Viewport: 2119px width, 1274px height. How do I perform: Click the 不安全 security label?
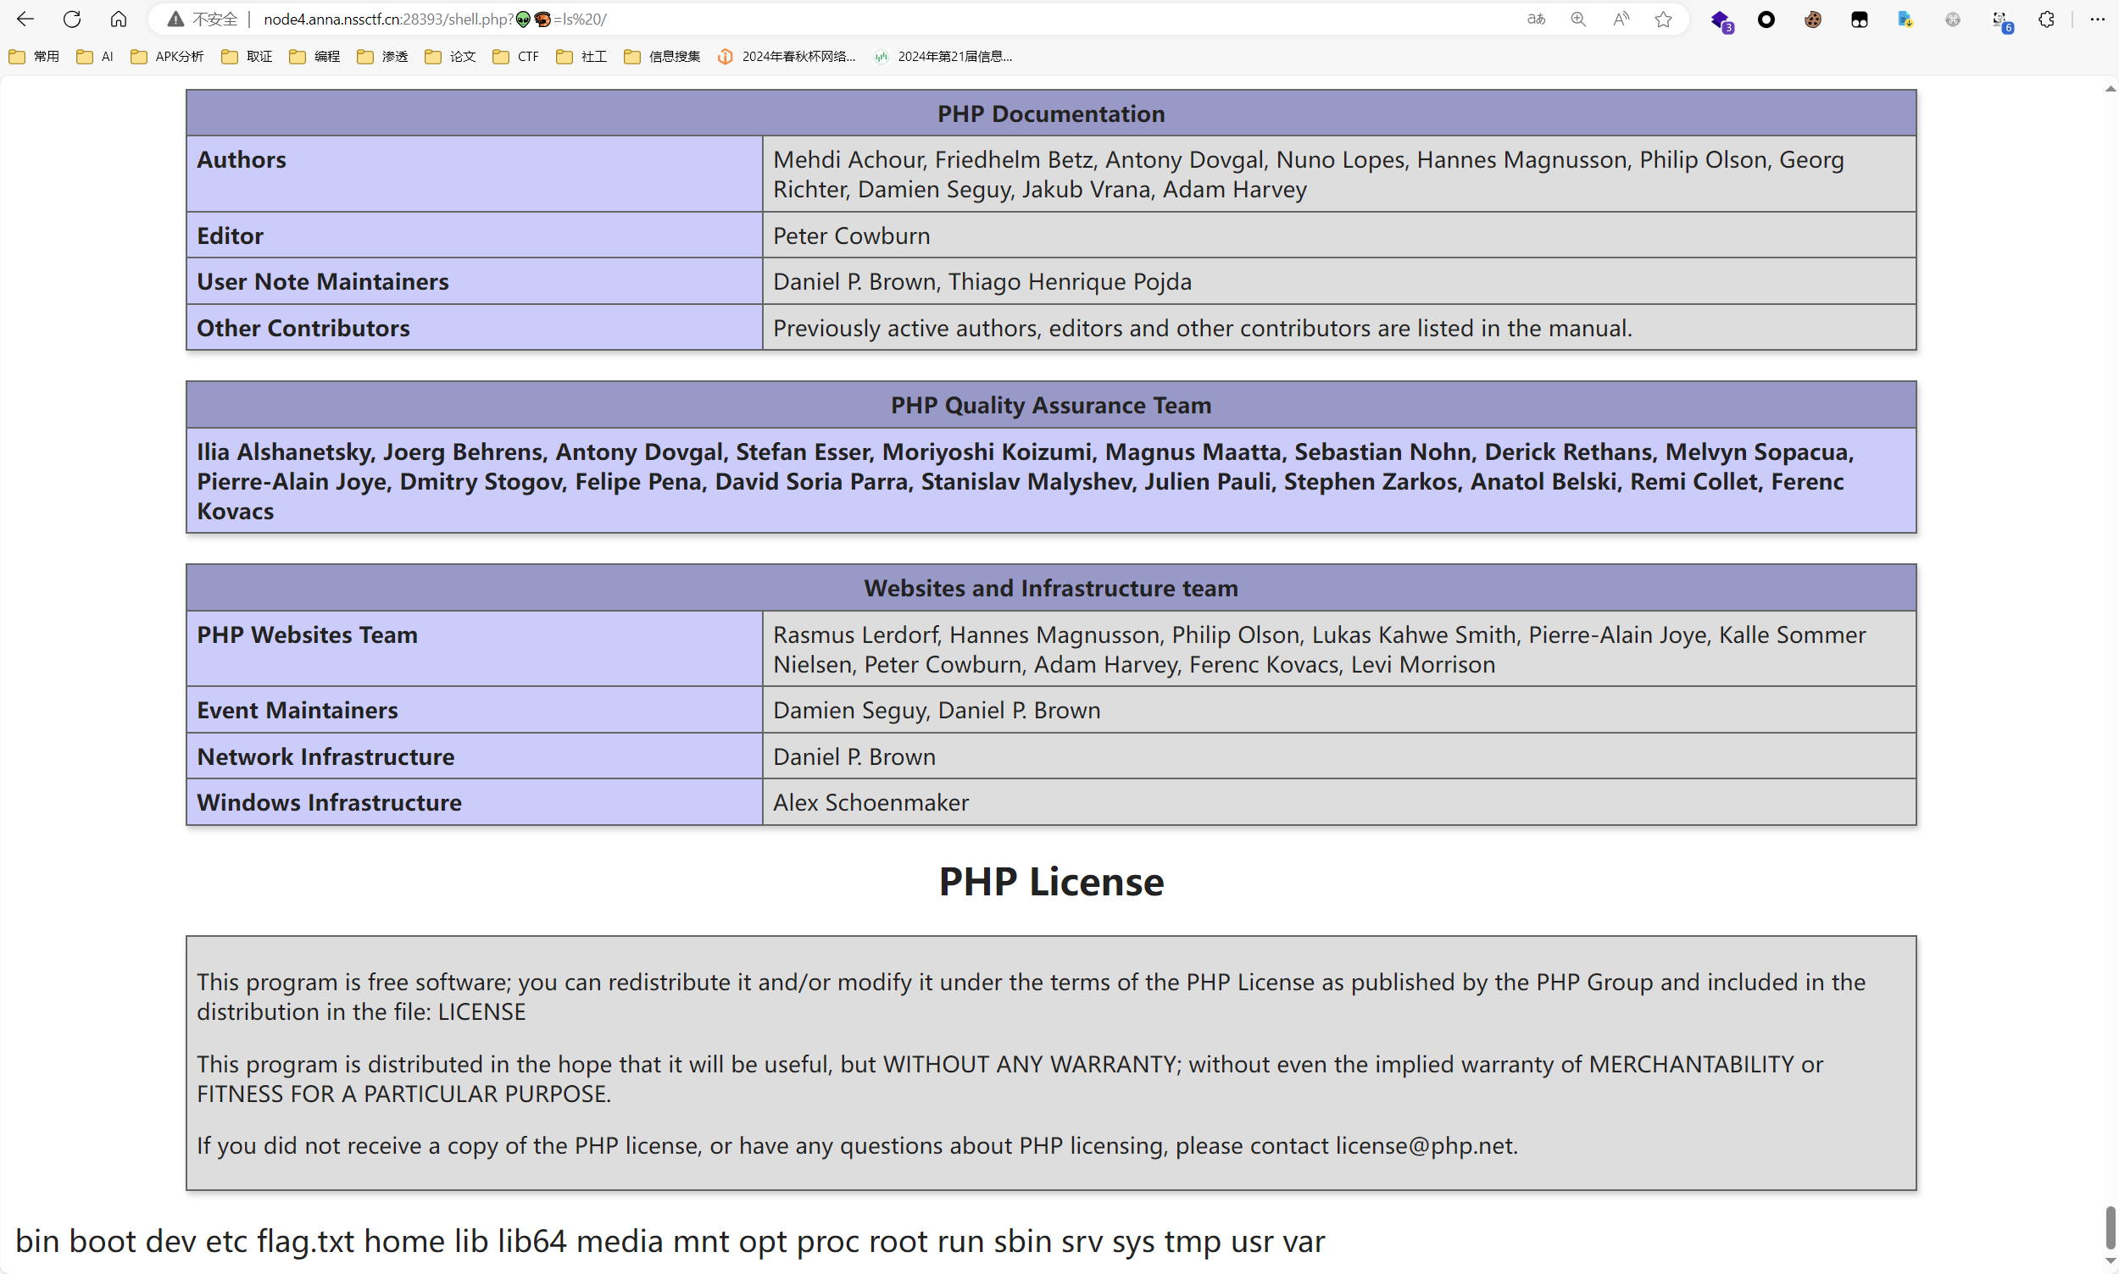tap(214, 19)
